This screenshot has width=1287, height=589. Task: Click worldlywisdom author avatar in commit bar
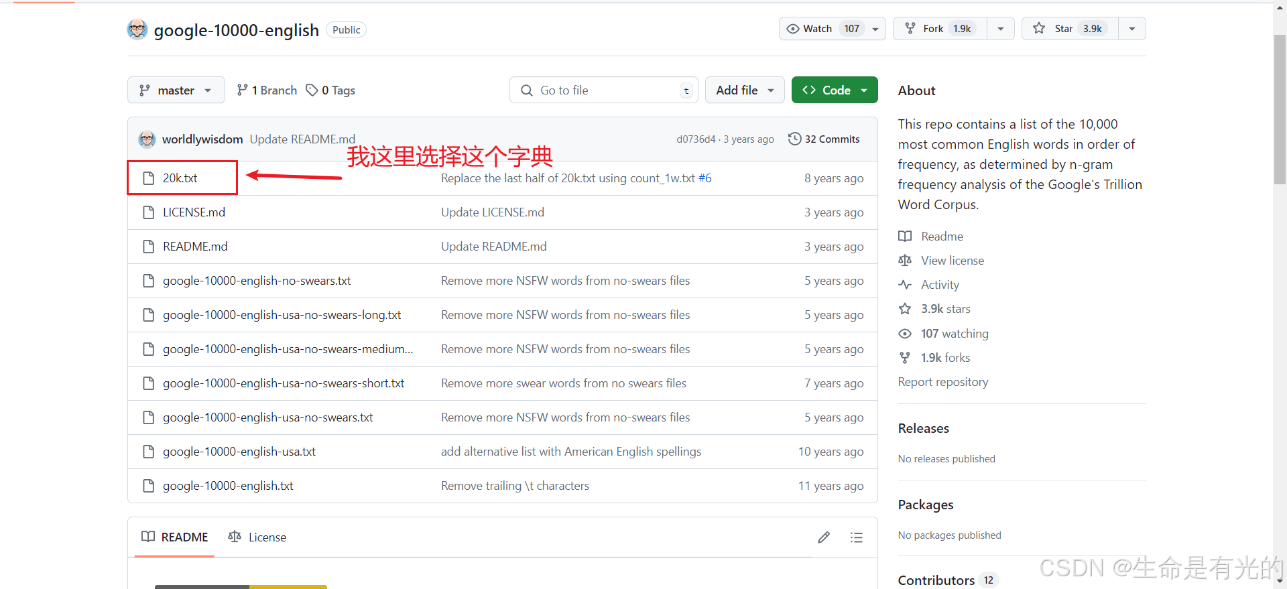[147, 139]
